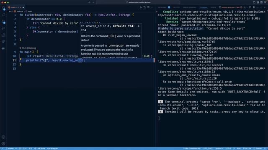Click the 'Compiling' text in terminal
268x150 pixels.
pos(170,12)
